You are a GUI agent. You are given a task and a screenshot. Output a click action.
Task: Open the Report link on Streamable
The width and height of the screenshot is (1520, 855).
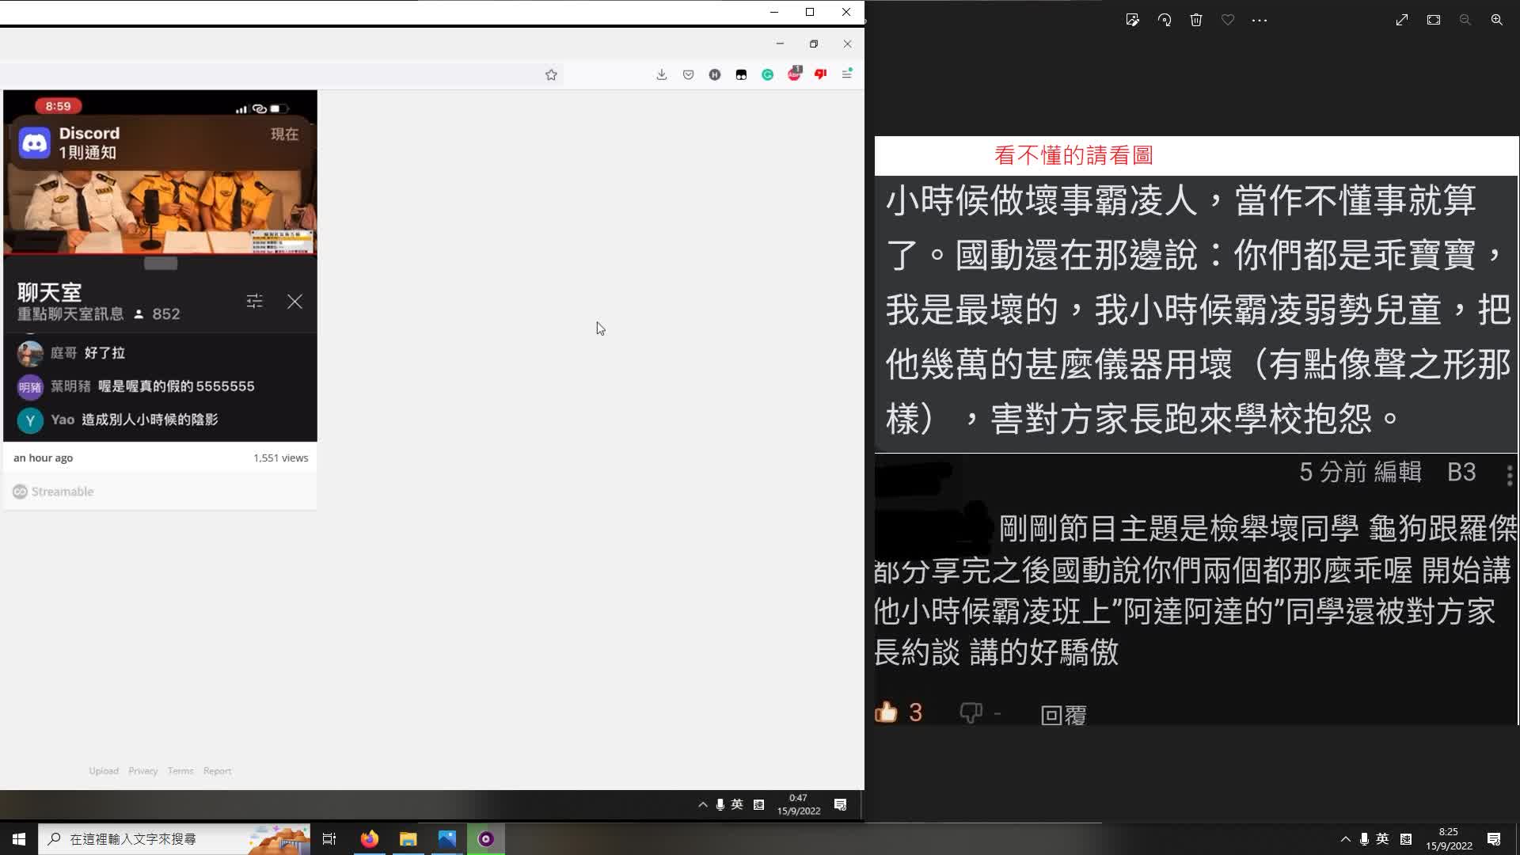tap(218, 770)
